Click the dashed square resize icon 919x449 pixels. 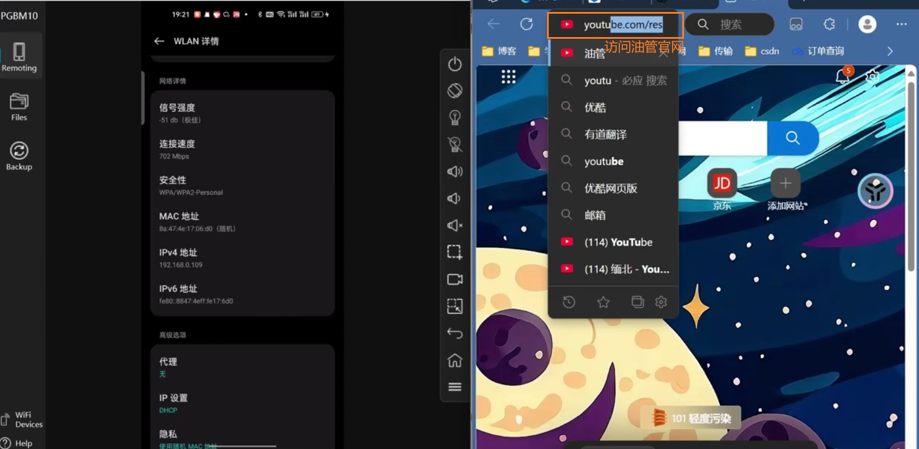pyautogui.click(x=455, y=306)
